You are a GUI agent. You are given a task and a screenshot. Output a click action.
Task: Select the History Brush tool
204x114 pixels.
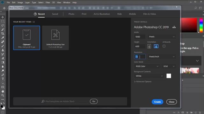(3, 54)
